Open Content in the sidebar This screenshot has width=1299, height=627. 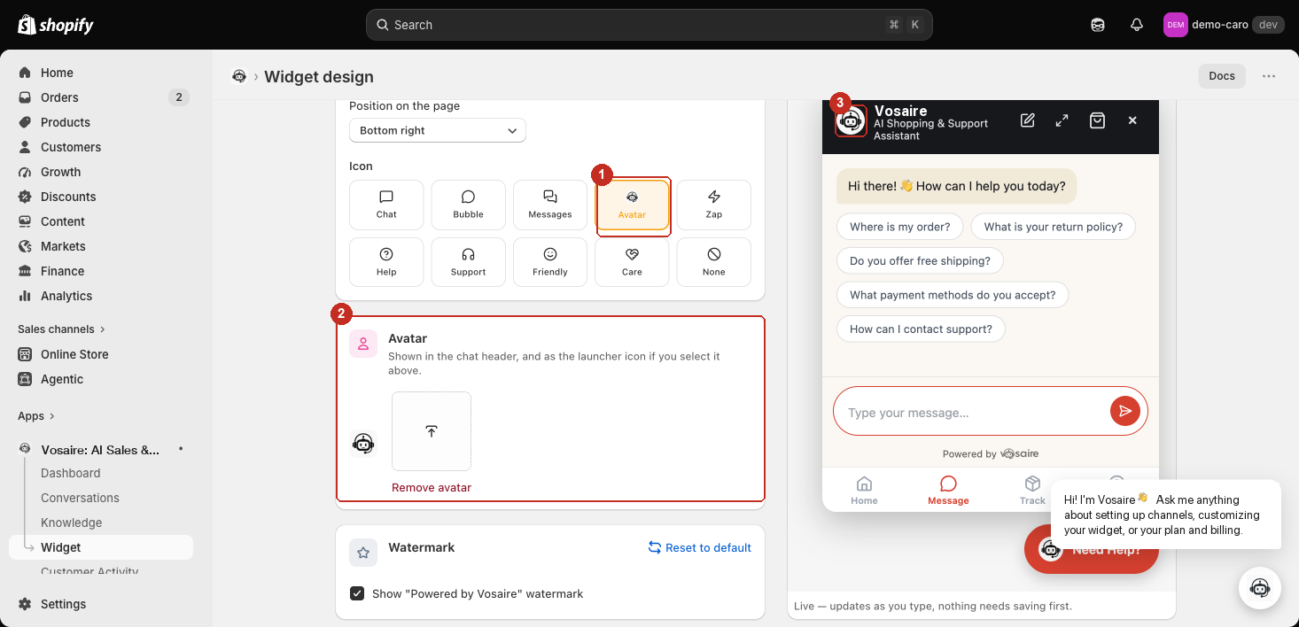point(101,221)
